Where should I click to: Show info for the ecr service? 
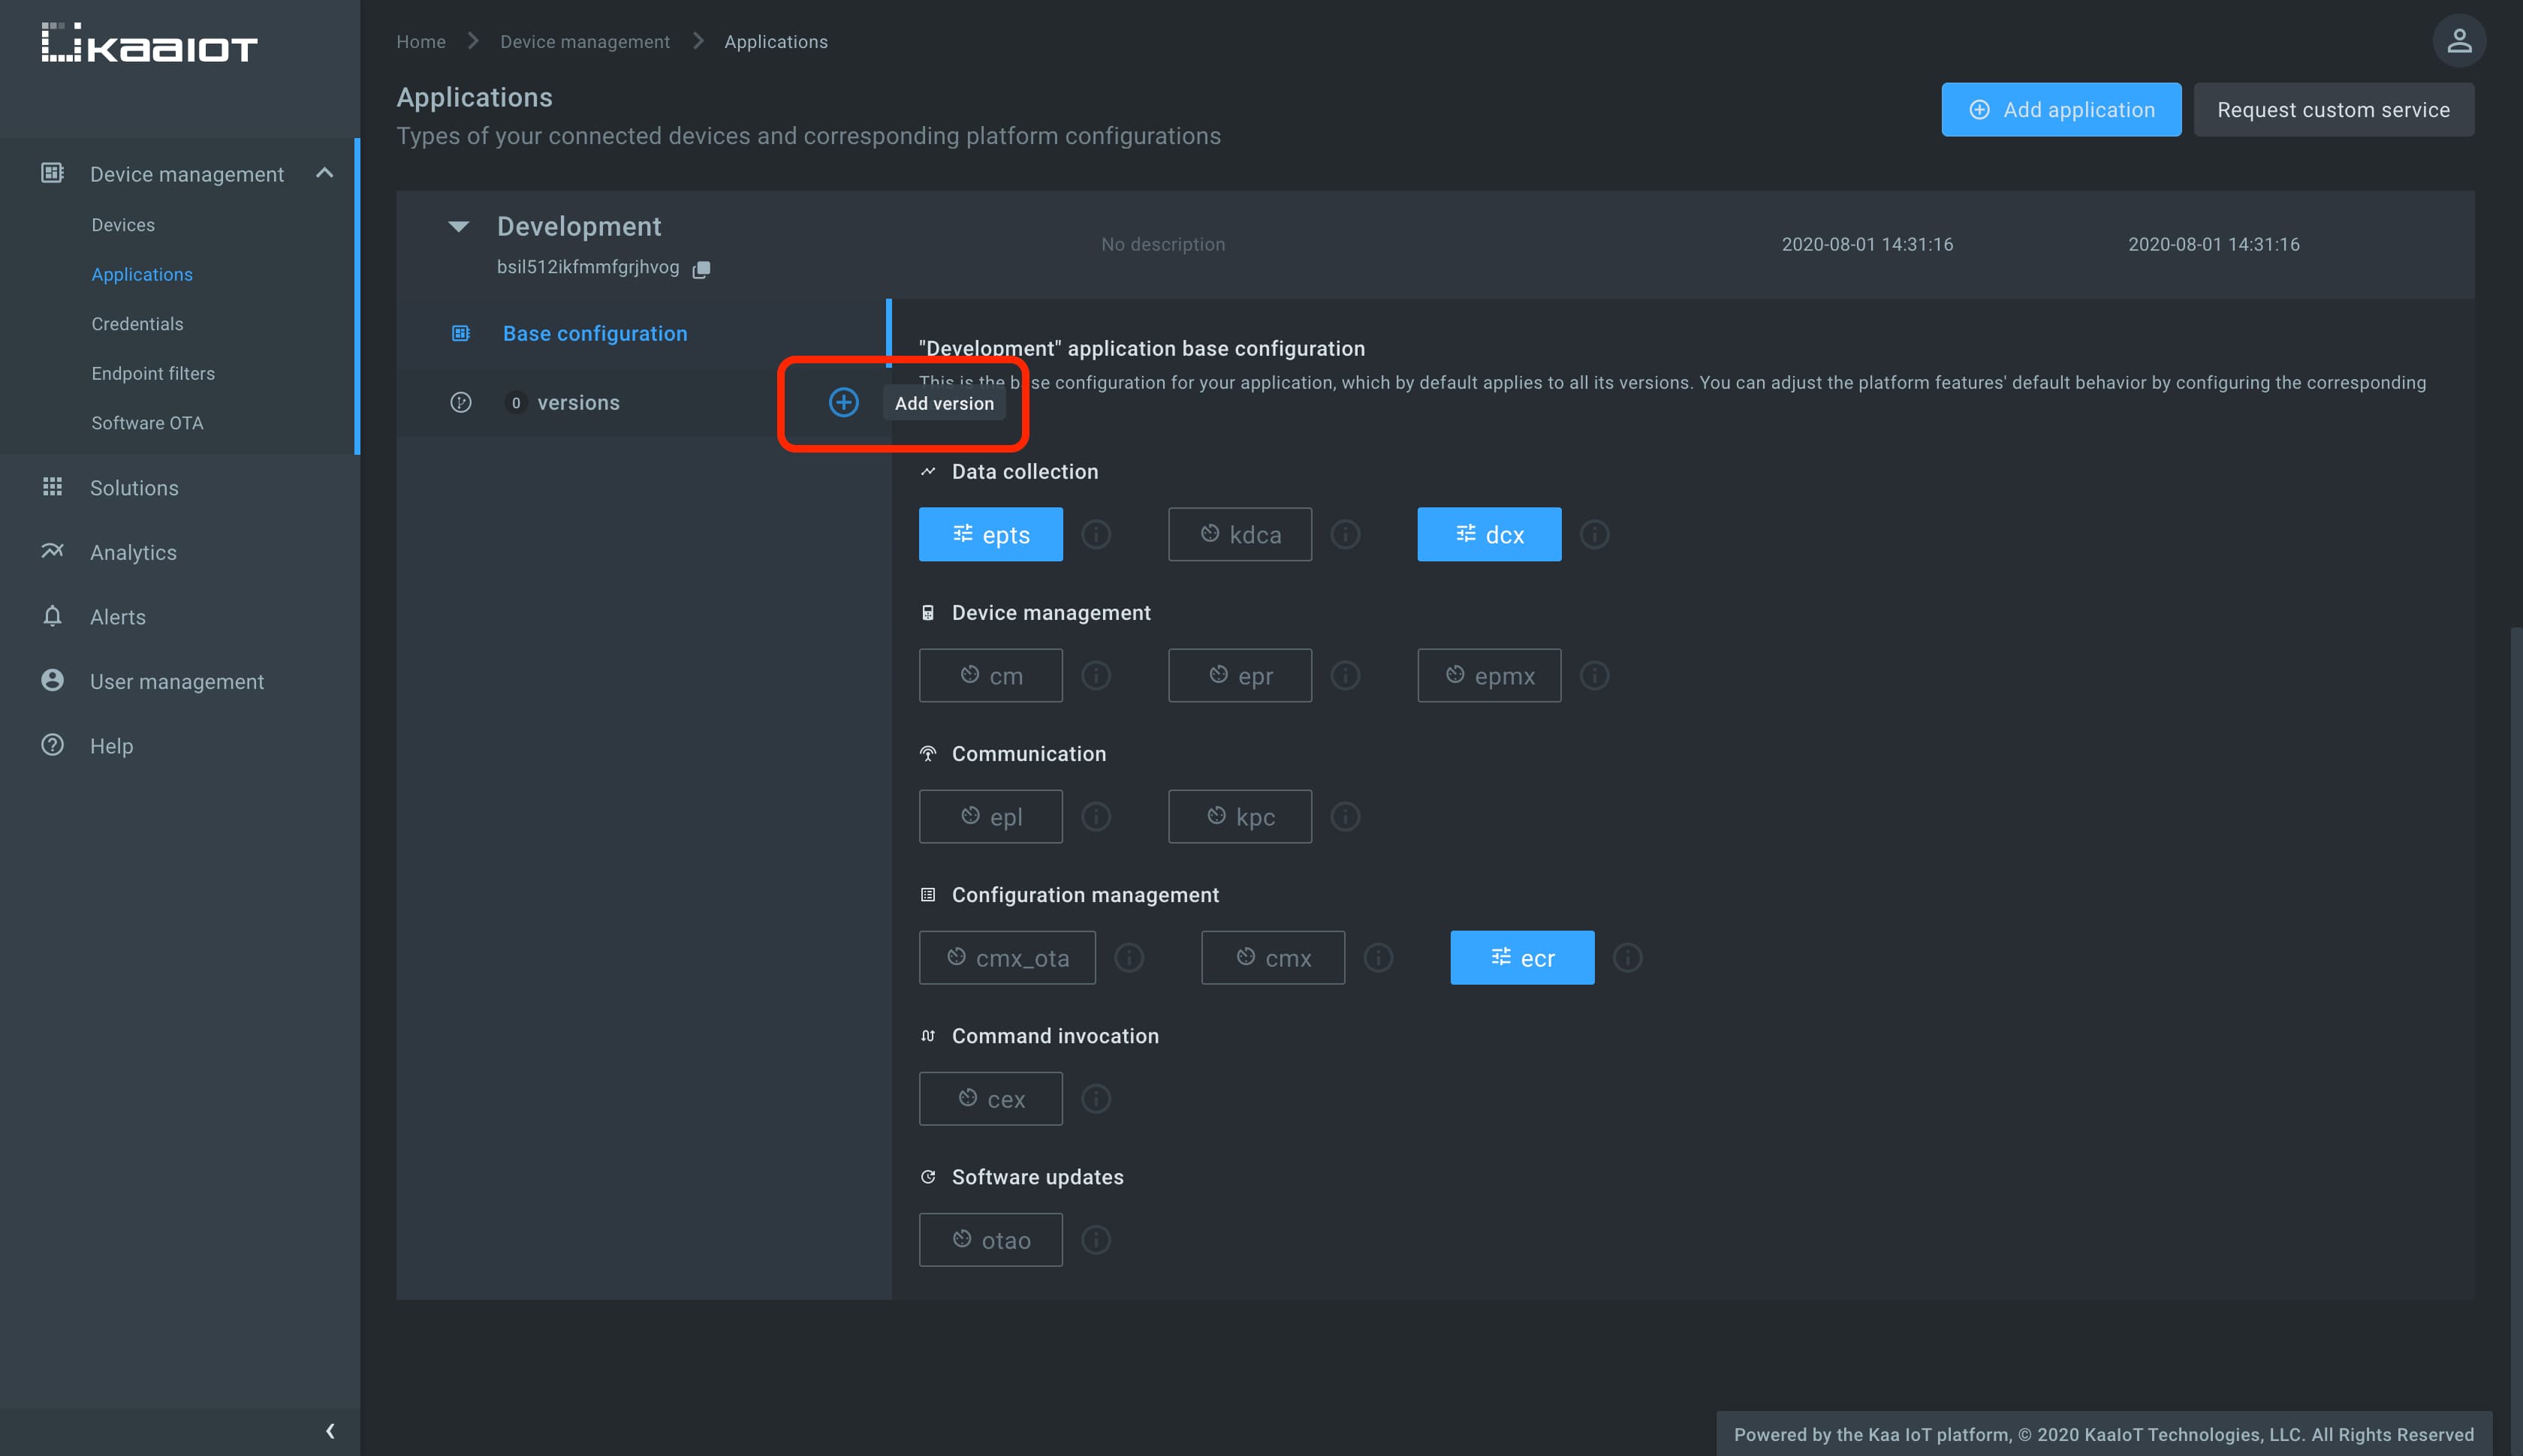coord(1628,957)
